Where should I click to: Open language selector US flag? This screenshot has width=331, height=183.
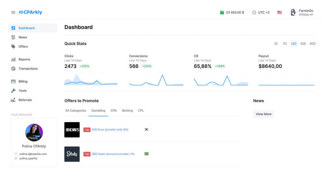279,12
